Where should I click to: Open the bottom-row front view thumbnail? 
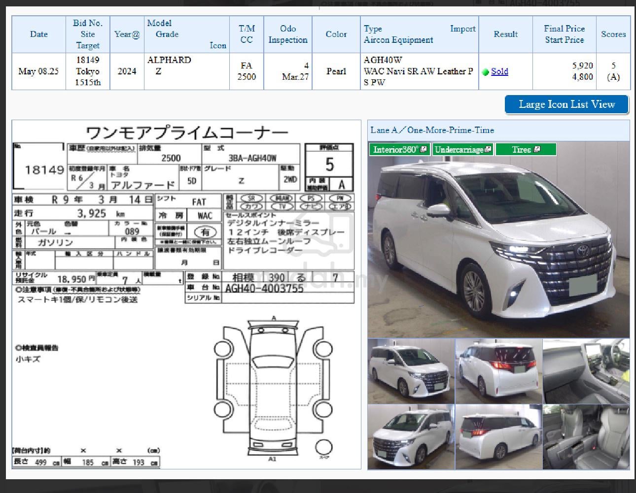point(411,437)
